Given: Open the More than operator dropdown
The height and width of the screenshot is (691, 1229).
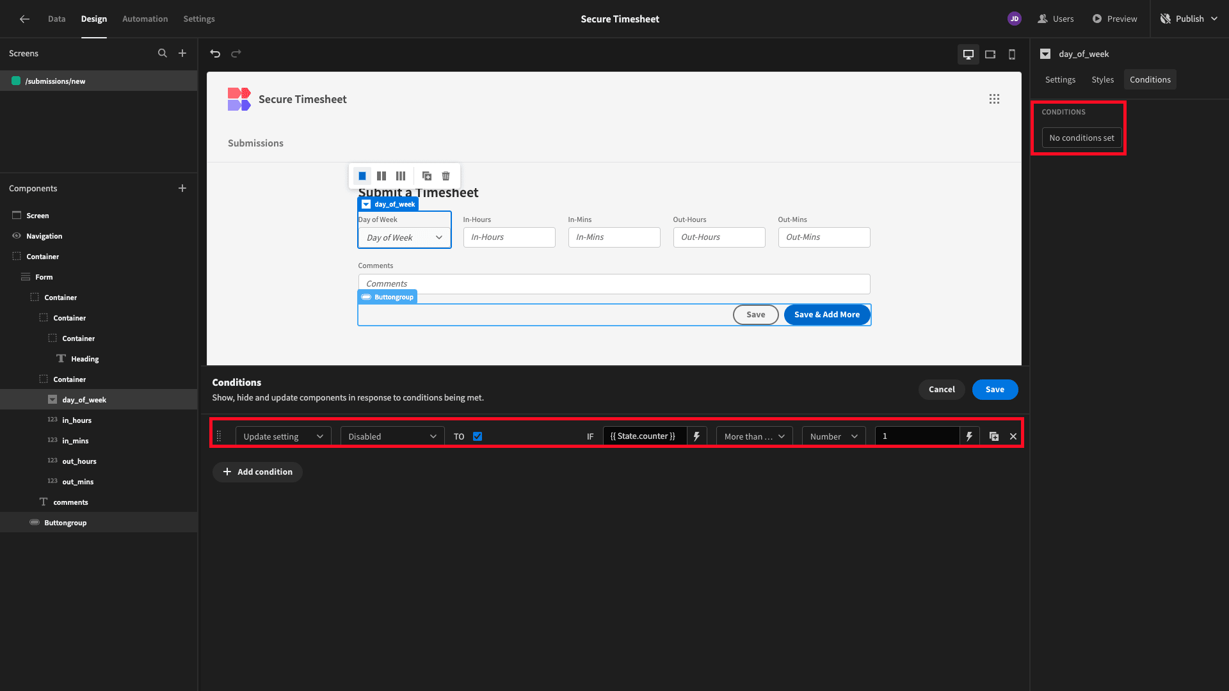Looking at the screenshot, I should (755, 436).
